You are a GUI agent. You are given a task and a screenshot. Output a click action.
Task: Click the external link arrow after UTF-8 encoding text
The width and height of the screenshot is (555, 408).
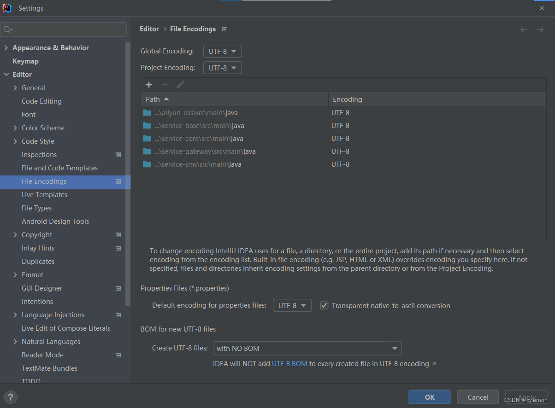[x=433, y=364]
